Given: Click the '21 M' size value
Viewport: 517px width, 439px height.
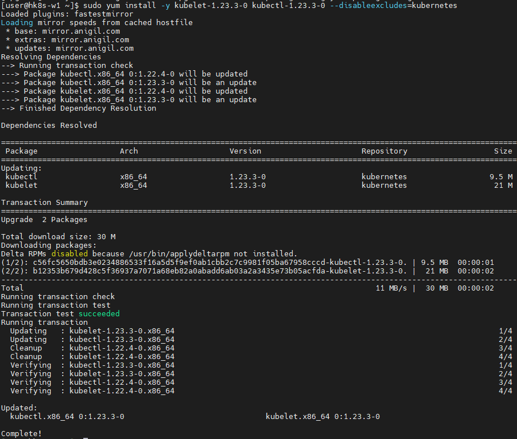Looking at the screenshot, I should tap(503, 186).
